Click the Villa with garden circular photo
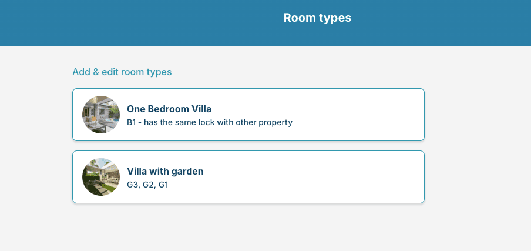 click(101, 177)
